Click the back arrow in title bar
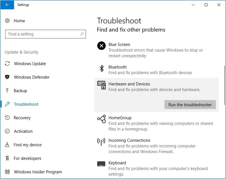Screen dimensions: 226x179 [x=7, y=5]
